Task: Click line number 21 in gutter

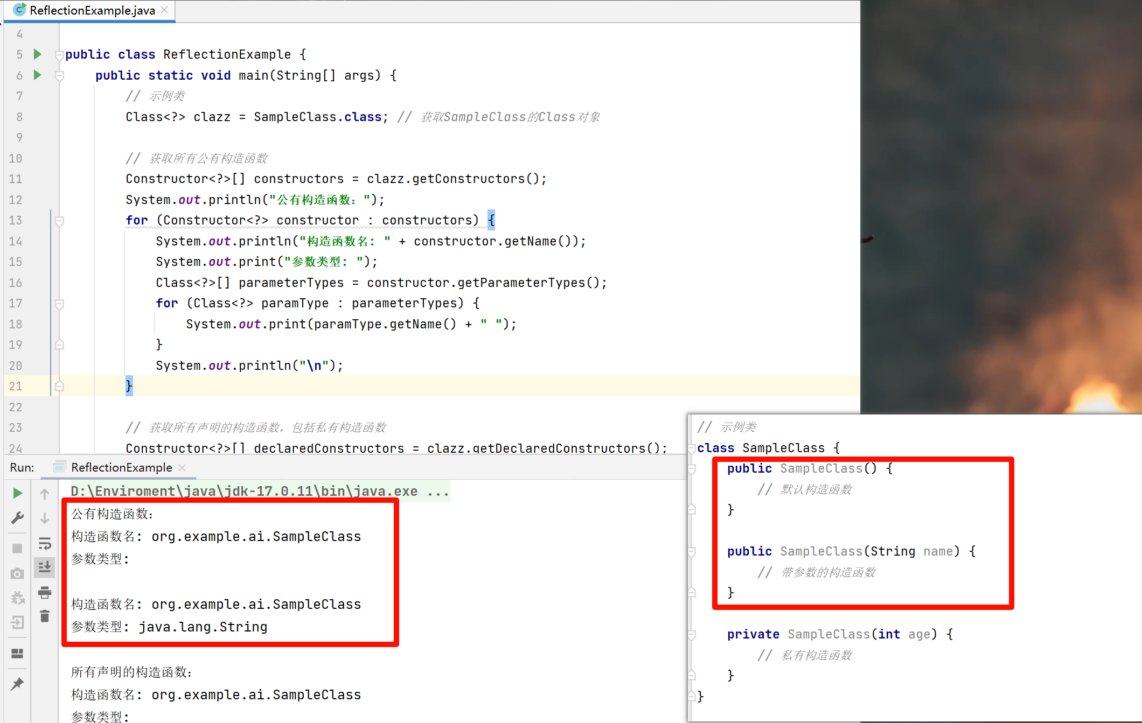Action: [x=16, y=386]
